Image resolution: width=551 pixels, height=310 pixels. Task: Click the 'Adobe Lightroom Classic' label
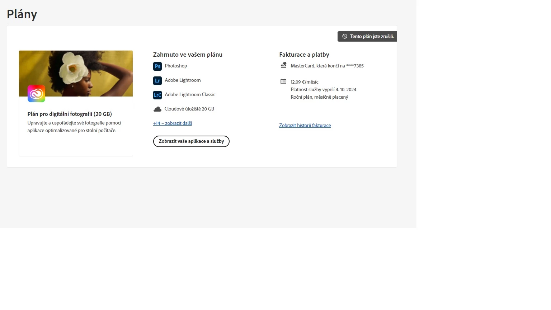(x=190, y=94)
